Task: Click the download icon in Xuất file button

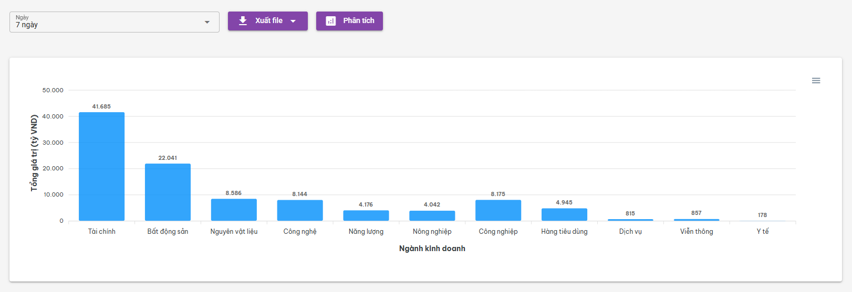Action: (x=243, y=21)
